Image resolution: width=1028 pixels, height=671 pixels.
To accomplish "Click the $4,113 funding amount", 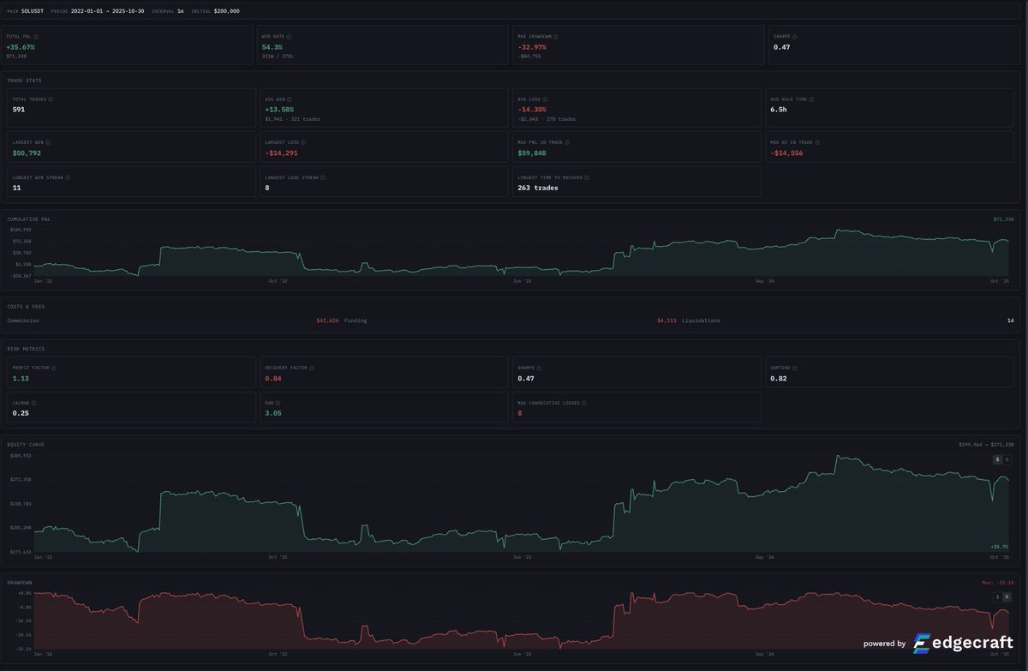I will coord(666,321).
